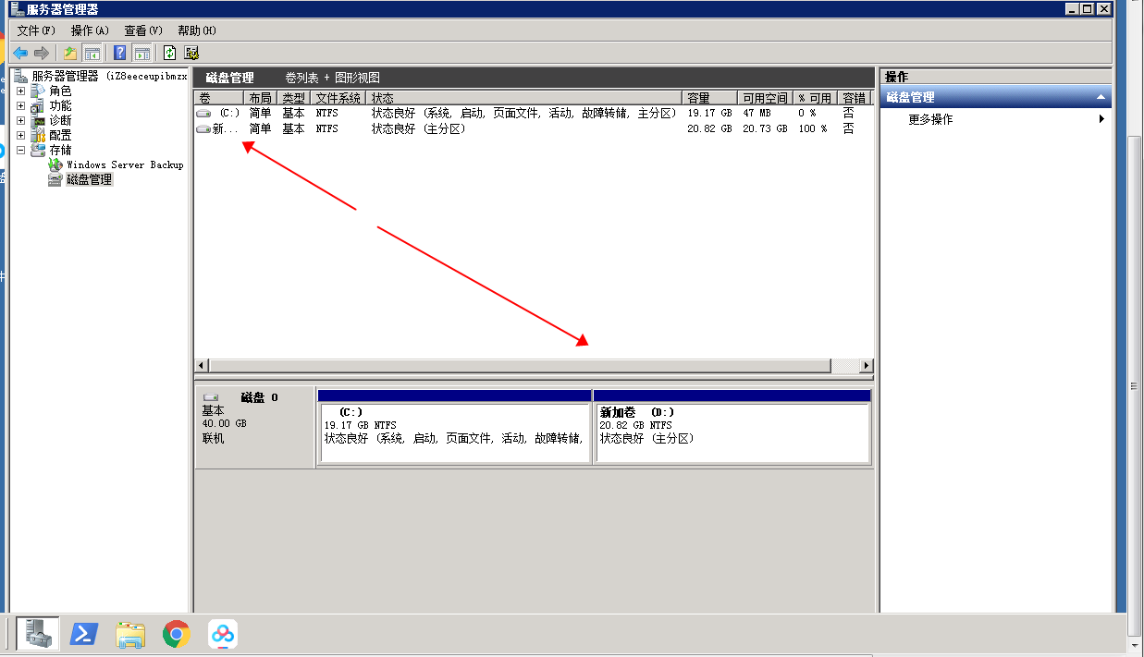
Task: Select Windows Server Backup in tree
Action: [124, 164]
